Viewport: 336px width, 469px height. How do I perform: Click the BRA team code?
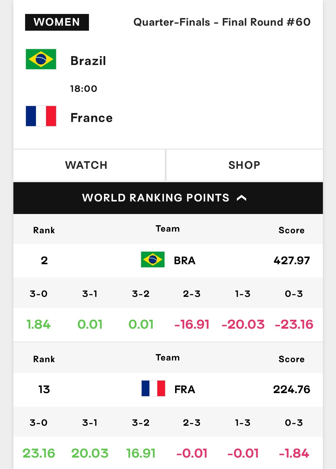185,260
